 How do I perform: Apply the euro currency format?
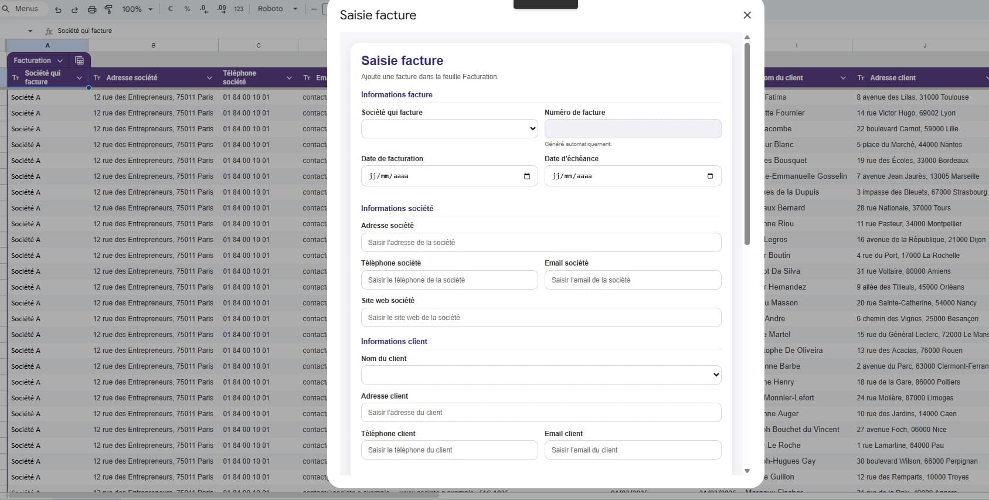170,9
